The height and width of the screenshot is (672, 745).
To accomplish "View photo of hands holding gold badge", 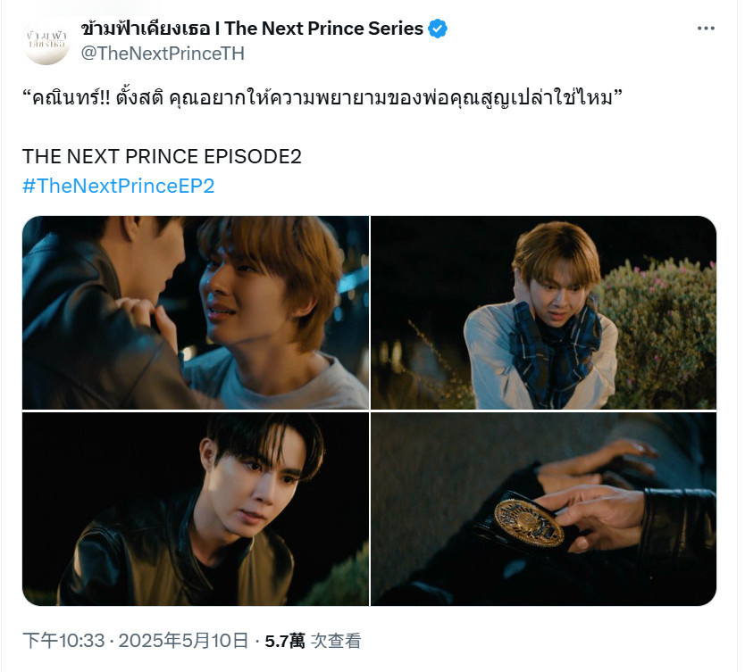I will [543, 509].
